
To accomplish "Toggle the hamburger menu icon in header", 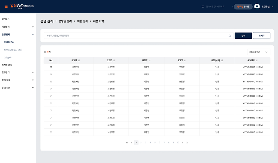I will [6, 6].
